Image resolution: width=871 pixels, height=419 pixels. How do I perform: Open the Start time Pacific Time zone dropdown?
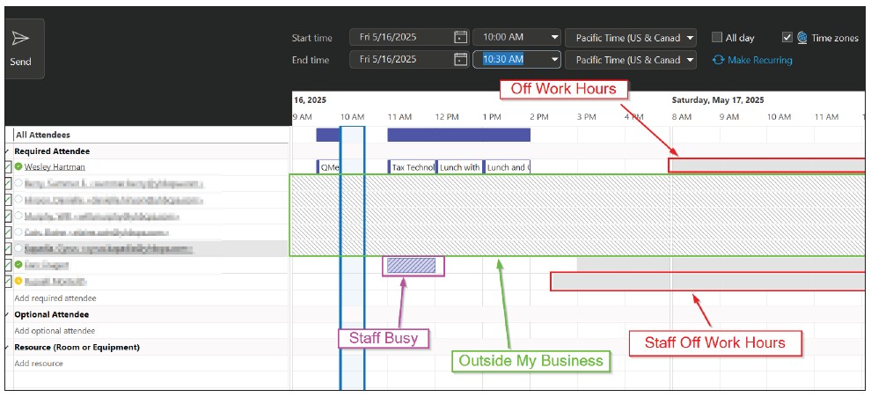pyautogui.click(x=689, y=38)
